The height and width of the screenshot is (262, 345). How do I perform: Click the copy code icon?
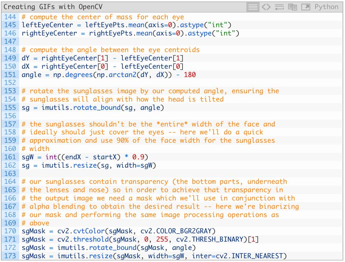coord(292,7)
